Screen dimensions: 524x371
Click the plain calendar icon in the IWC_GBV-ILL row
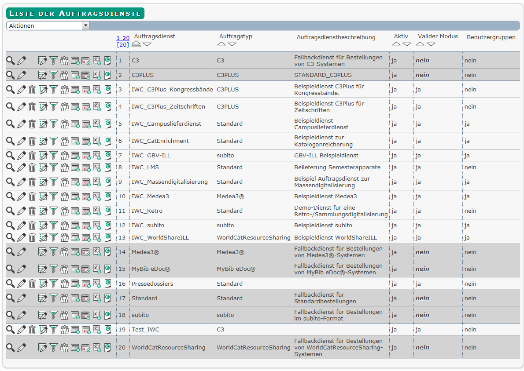tap(75, 156)
